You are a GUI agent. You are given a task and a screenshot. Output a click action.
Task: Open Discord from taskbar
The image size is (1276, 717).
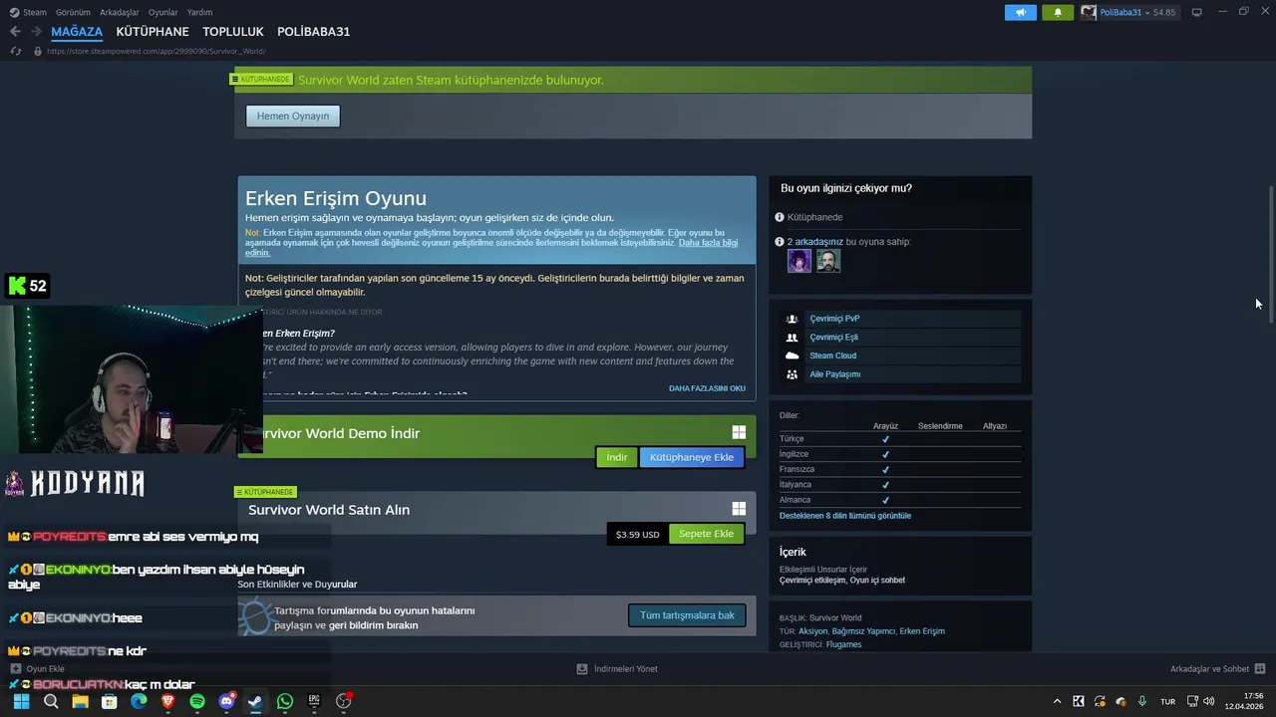pos(226,701)
